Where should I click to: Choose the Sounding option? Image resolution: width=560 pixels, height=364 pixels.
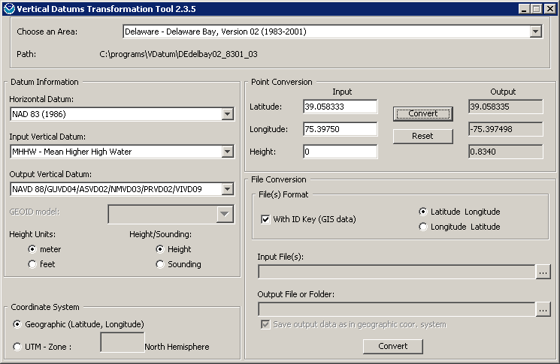(x=160, y=264)
